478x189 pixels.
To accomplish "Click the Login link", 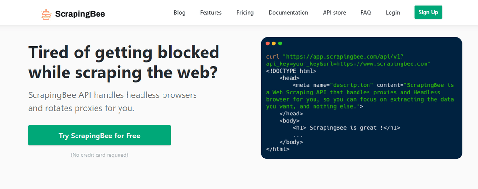I will [393, 13].
